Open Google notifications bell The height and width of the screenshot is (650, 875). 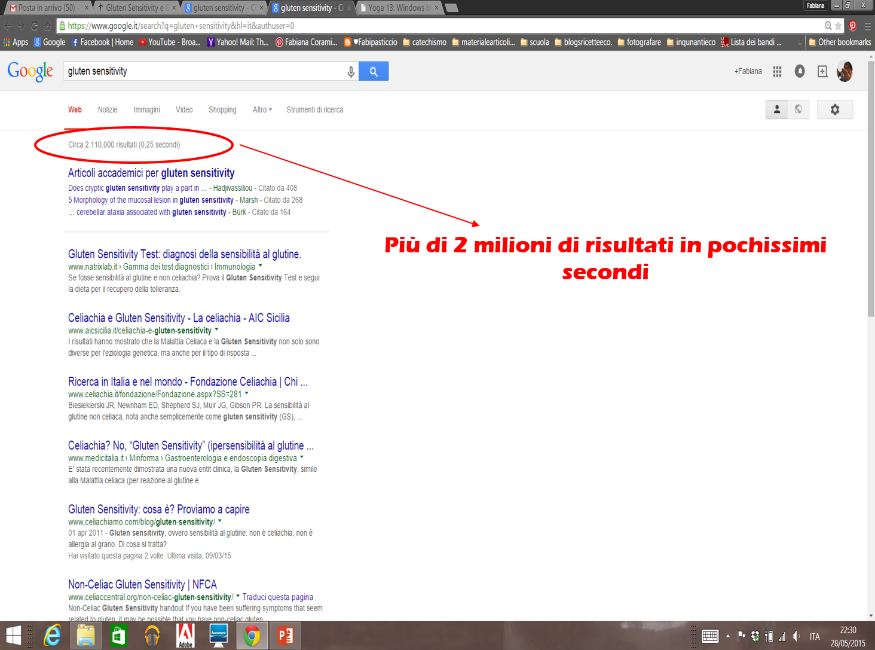pos(800,71)
